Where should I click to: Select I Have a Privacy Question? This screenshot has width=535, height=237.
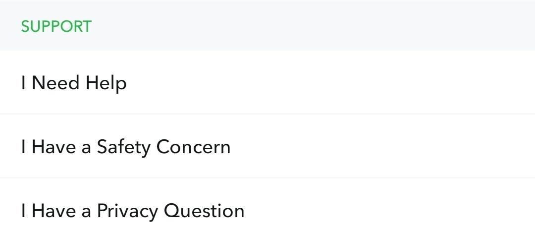tap(133, 211)
